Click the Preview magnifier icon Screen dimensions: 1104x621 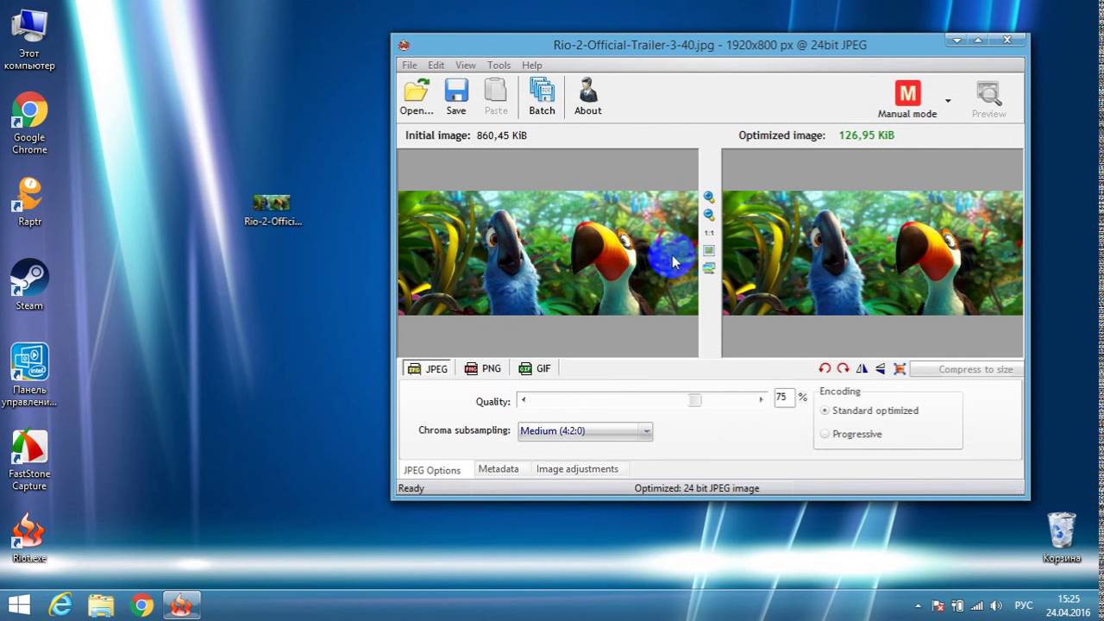(988, 93)
